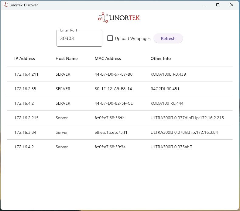This screenshot has width=240, height=211.
Task: Click Server host name in 172.16.2.215 row
Action: [x=62, y=118]
